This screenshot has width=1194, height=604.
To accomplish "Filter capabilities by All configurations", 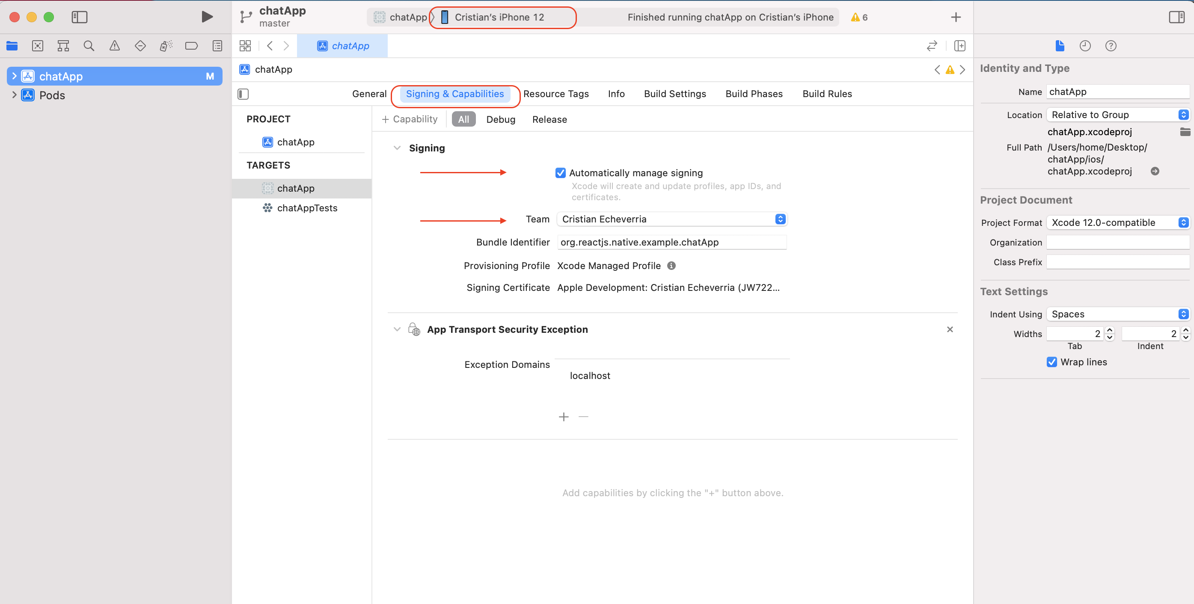I will pos(463,119).
